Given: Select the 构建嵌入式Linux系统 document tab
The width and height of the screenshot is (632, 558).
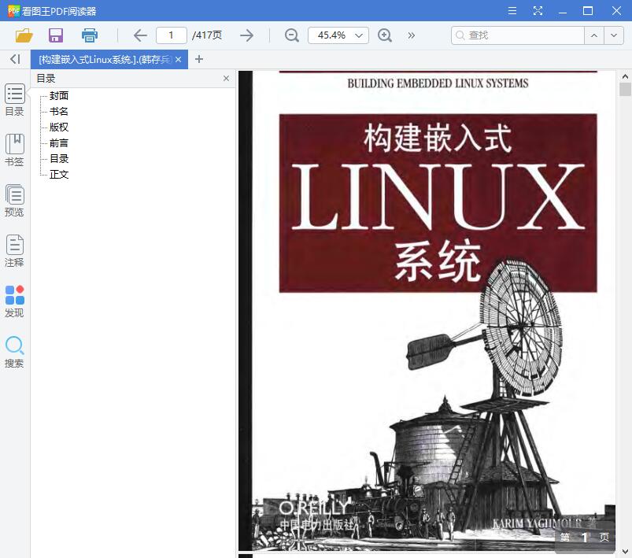Looking at the screenshot, I should point(105,60).
